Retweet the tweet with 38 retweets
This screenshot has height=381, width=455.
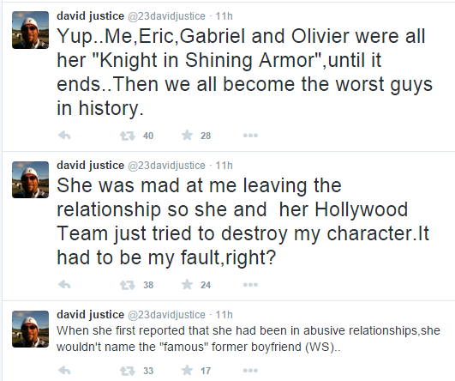(x=128, y=285)
